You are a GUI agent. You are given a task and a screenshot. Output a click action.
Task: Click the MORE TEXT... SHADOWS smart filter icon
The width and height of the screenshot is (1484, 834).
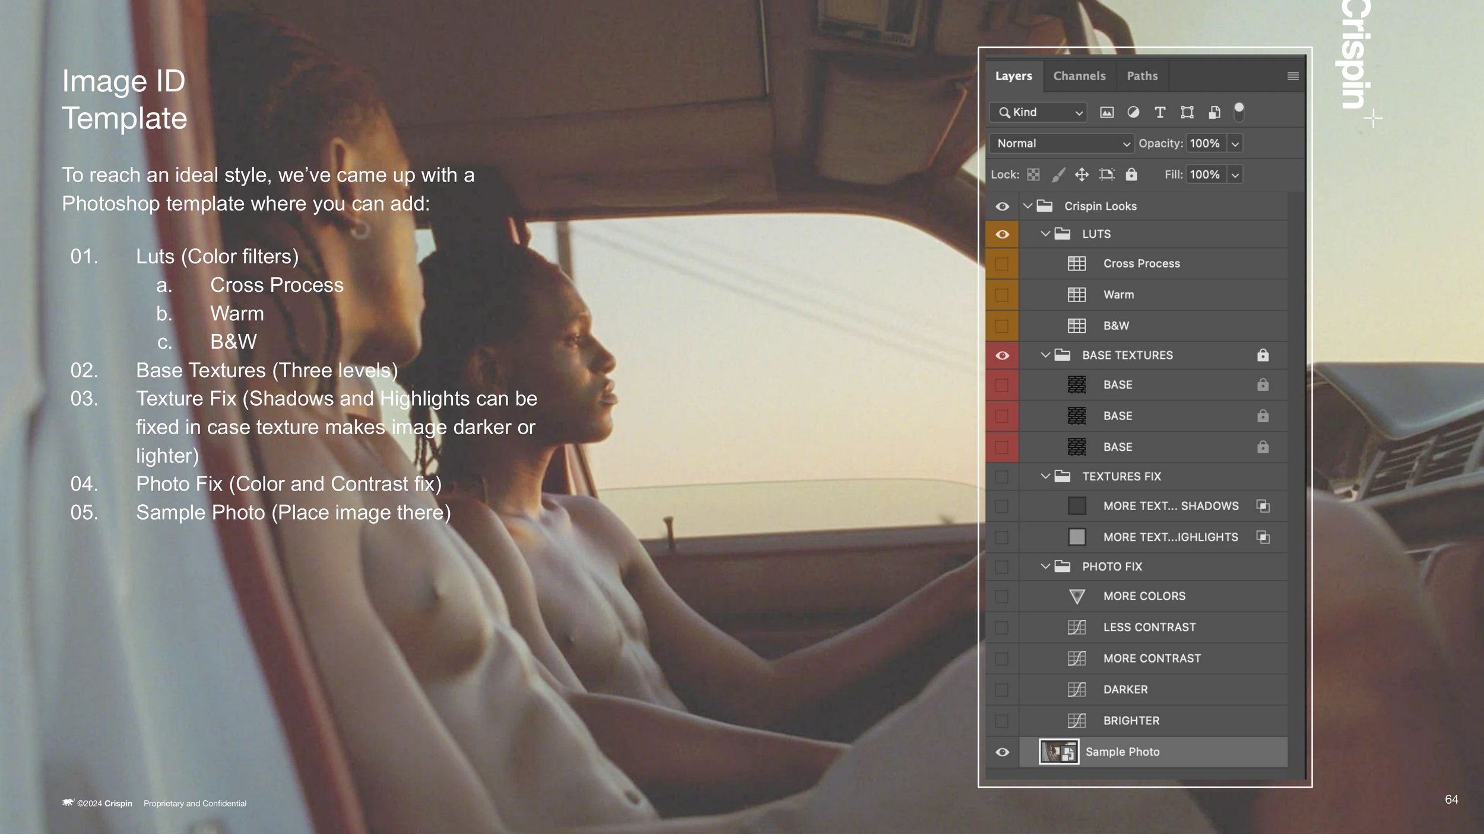[x=1263, y=506]
